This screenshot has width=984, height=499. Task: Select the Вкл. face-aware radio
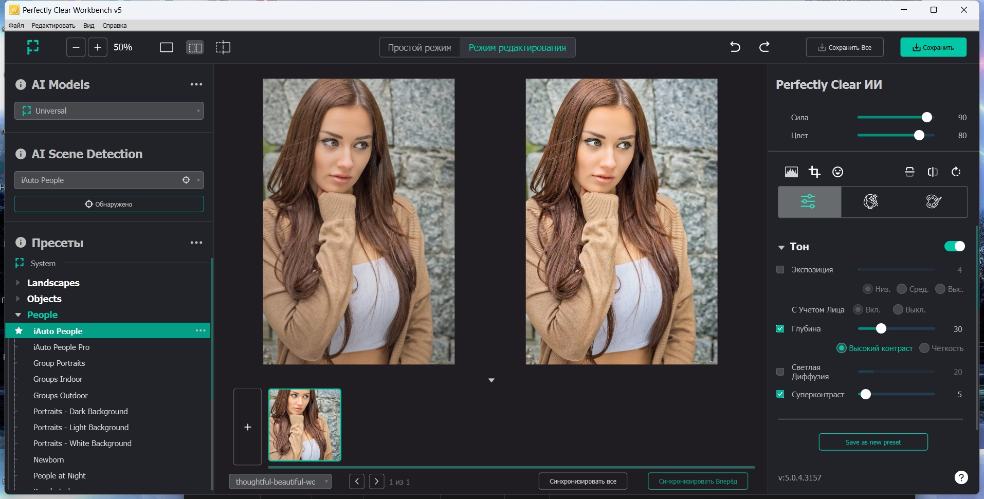click(858, 309)
